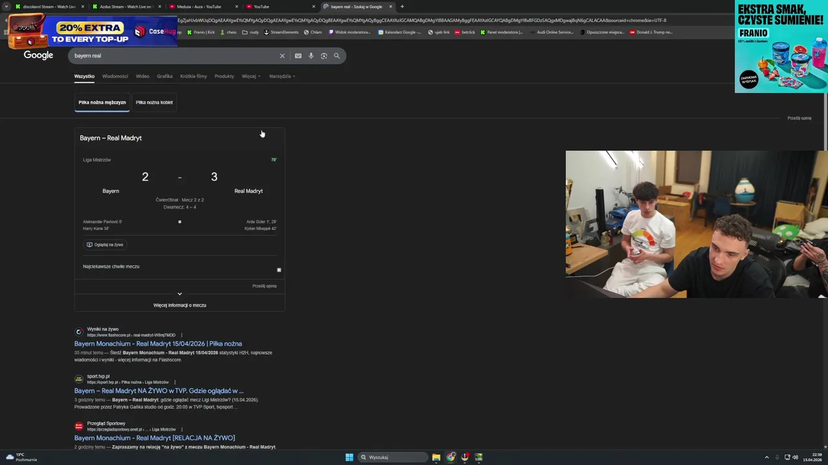Click the browser address bar URL
This screenshot has height=465, width=828.
point(420,20)
